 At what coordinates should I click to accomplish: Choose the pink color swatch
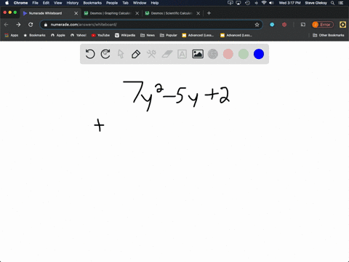[x=228, y=54]
